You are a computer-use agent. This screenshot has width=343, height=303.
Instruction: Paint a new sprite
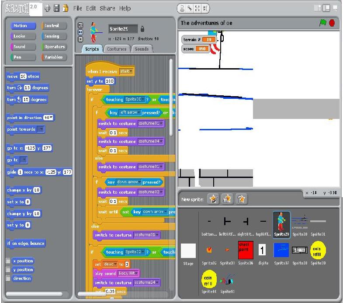pyautogui.click(x=213, y=199)
